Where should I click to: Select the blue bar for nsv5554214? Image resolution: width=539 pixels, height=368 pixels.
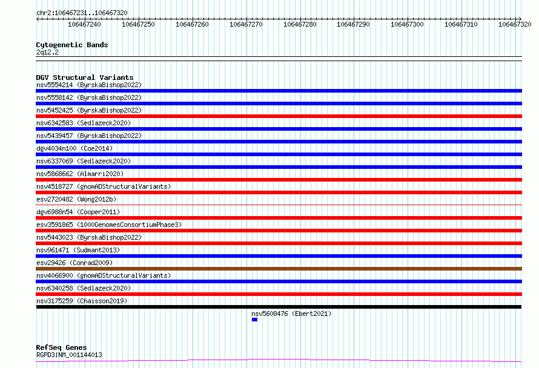[x=279, y=91]
